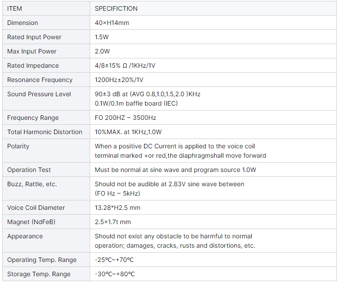Screen dimensions: 340x282
Task: Click the FO 200HZ ~ 3500Hz value
Action: tap(125, 118)
